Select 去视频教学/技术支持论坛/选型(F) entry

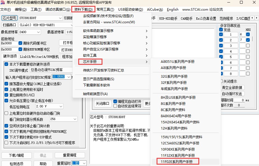pyautogui.click(x=112, y=16)
